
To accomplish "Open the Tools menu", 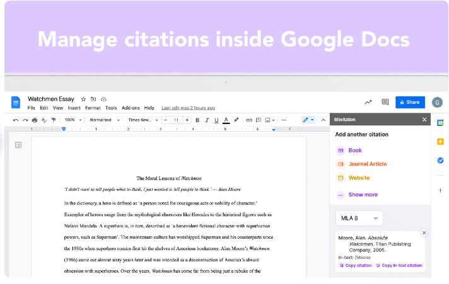I will 111,108.
